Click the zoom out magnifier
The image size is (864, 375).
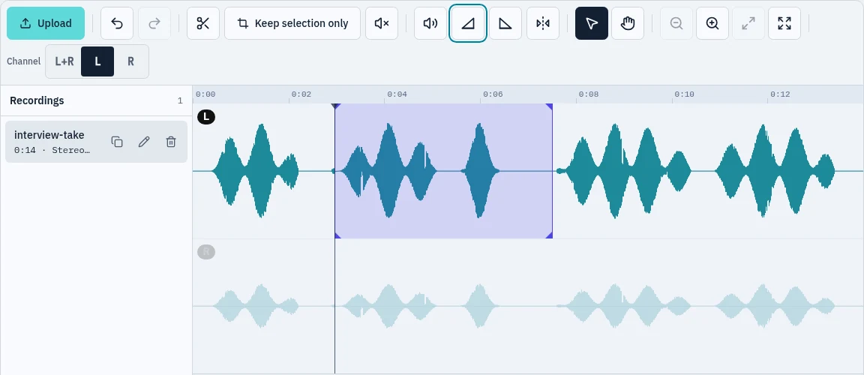pyautogui.click(x=676, y=23)
